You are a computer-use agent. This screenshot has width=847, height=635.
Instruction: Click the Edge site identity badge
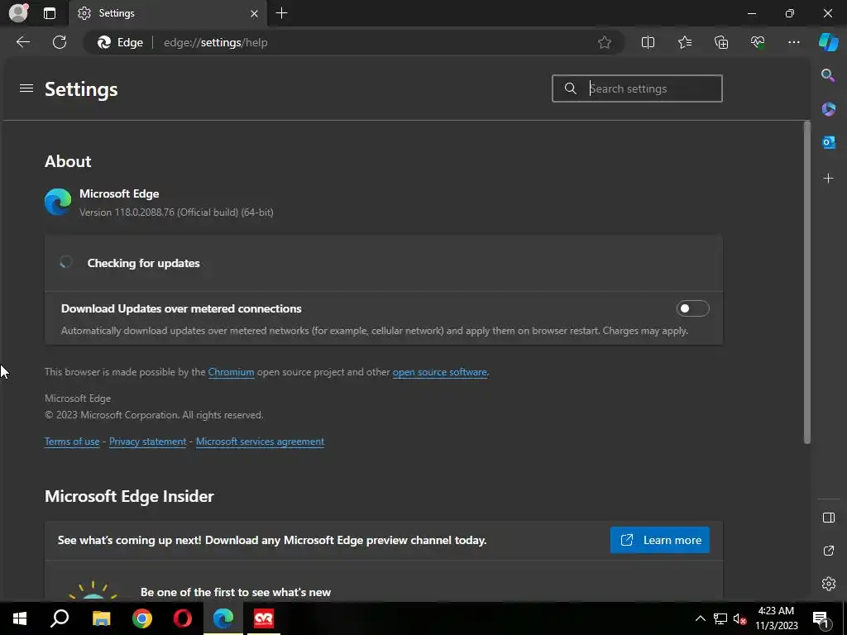tap(120, 42)
